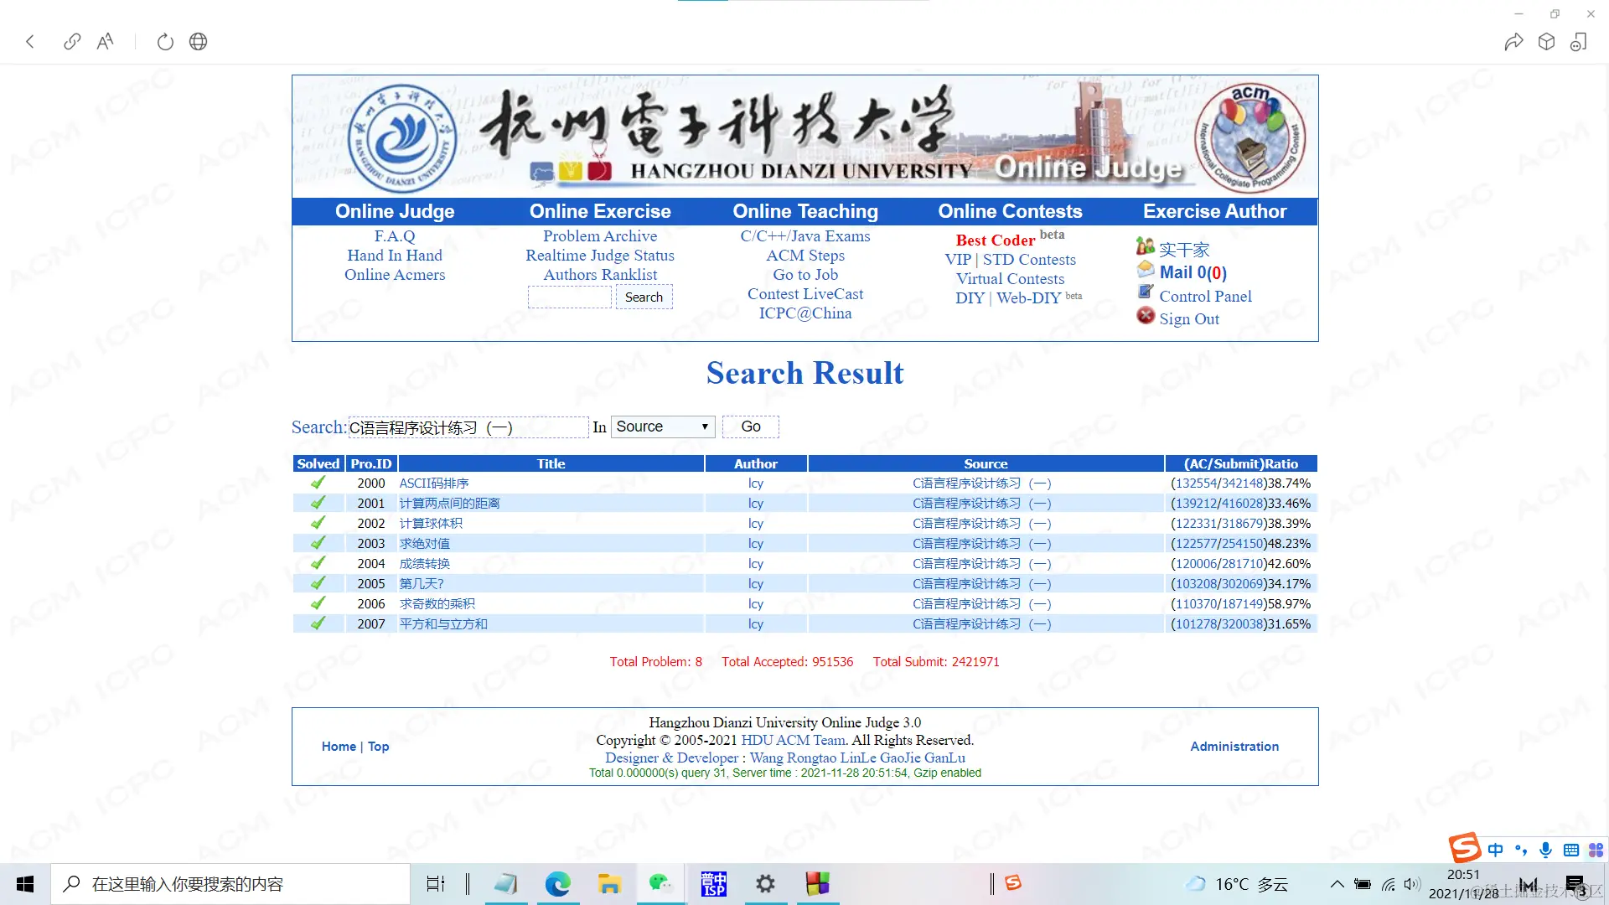Screen dimensions: 1609x905
Task: Click the Problem Archive link
Action: pos(600,236)
